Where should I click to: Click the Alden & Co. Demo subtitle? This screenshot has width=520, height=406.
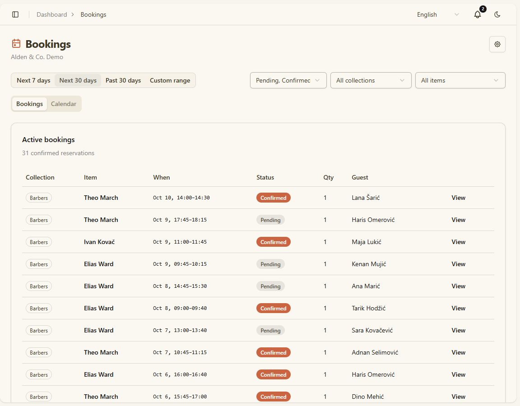[37, 57]
